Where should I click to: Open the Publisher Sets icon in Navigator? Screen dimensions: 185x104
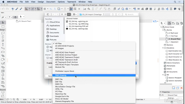(182, 23)
